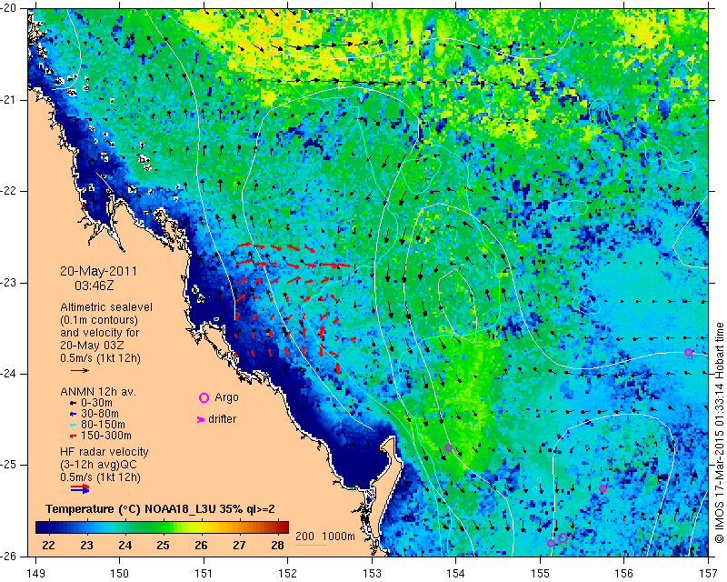Click latitude axis label "-23"
The image size is (727, 582).
tap(9, 283)
